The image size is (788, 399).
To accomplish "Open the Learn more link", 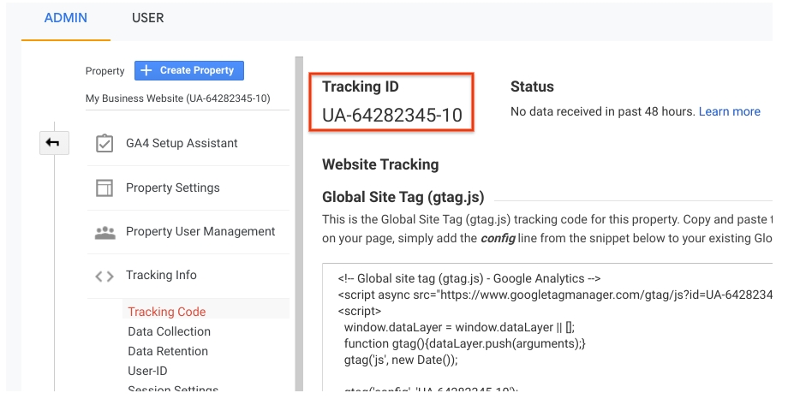I will click(x=729, y=111).
